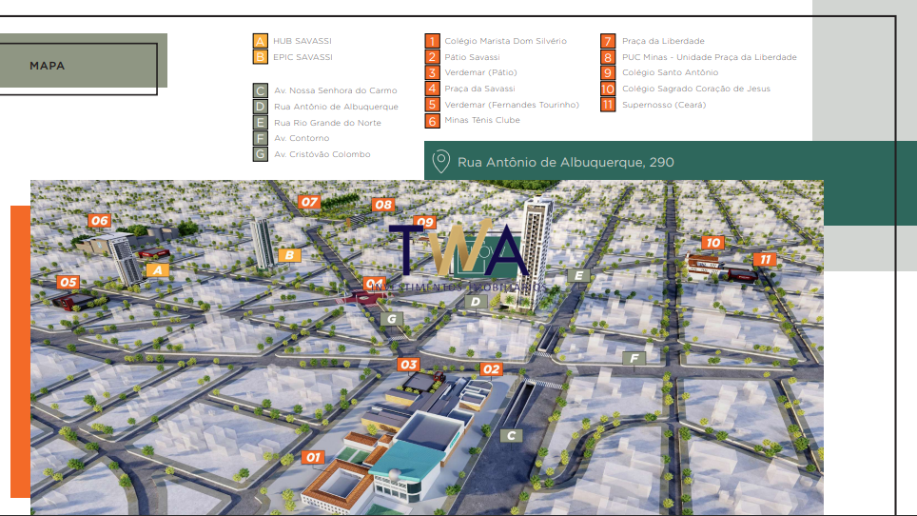Select HUB SAVASSI in the legend
The image size is (917, 516).
tap(302, 42)
